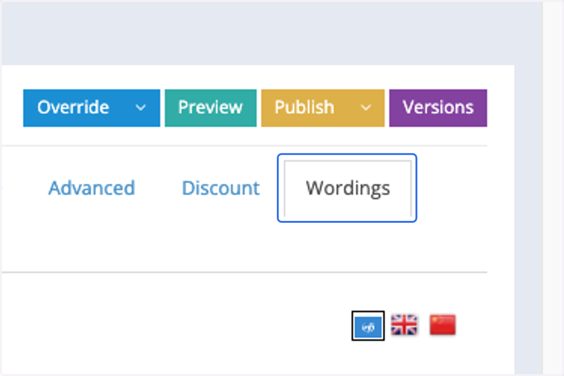Viewport: 564px width, 376px height.
Task: Open the Advanced tab
Action: click(92, 188)
